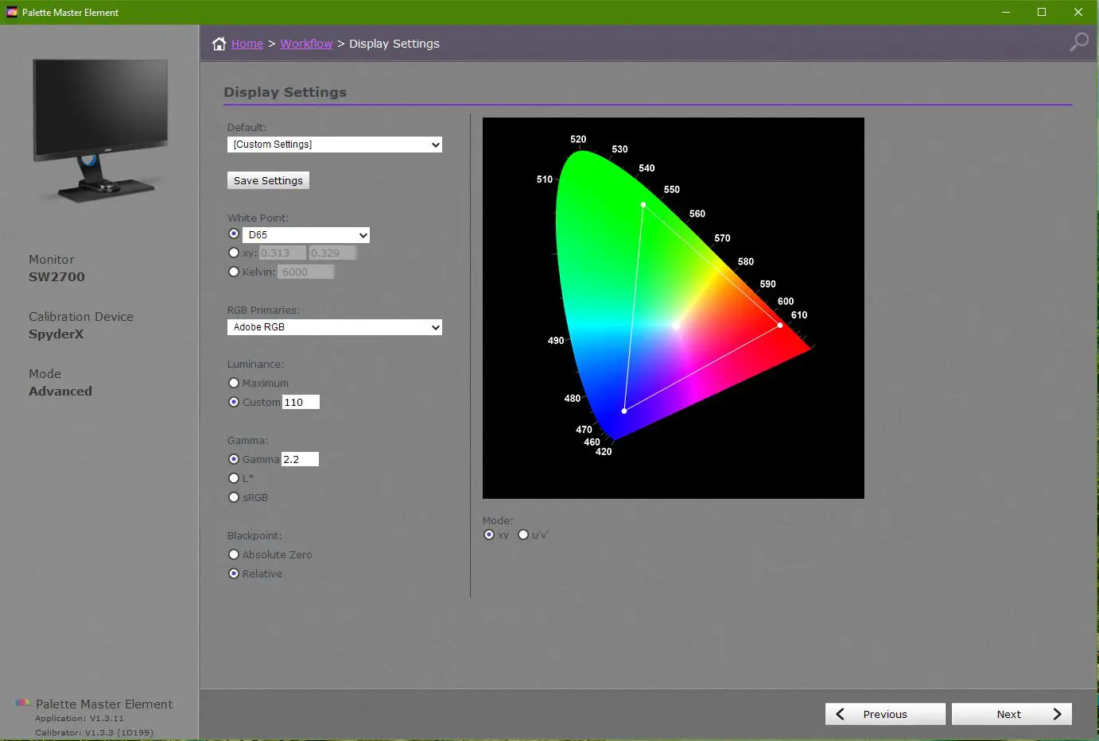
Task: Choose Maximum luminance option
Action: [x=234, y=383]
